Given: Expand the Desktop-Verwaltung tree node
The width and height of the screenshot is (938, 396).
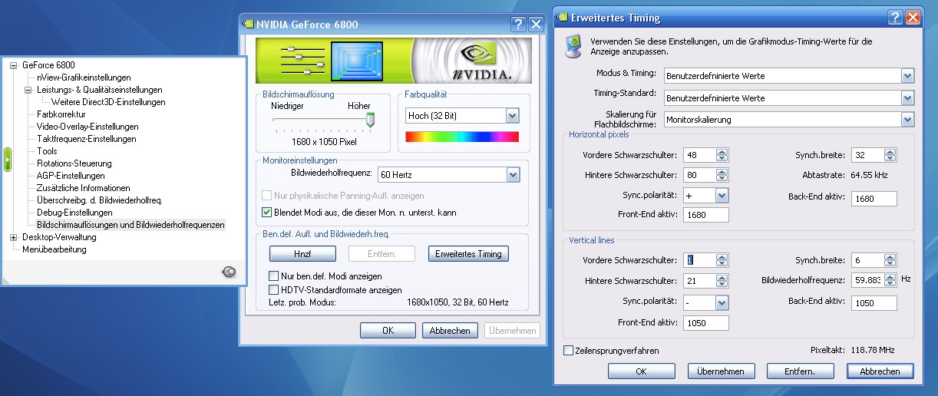Looking at the screenshot, I should (13, 237).
